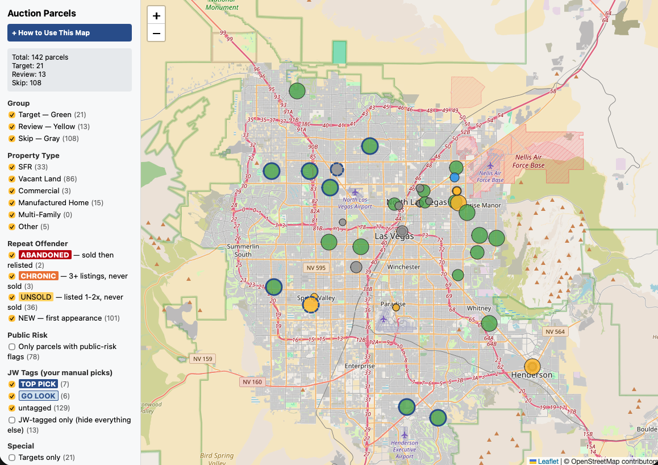Select the small yellow marker in Paradise

(395, 308)
